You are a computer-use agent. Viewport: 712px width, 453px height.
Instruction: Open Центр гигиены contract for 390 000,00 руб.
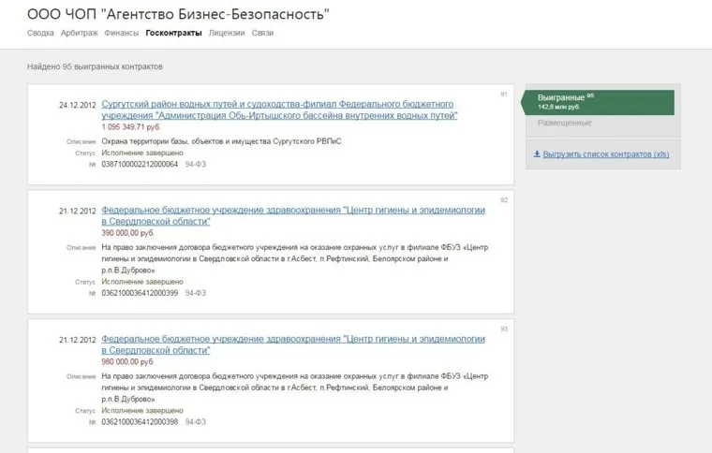pyautogui.click(x=293, y=216)
